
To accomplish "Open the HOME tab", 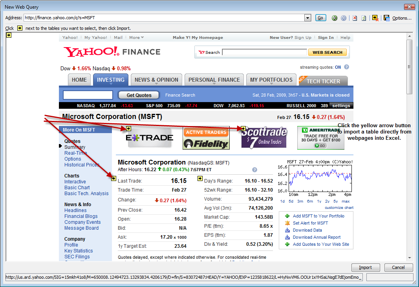I will [x=79, y=80].
